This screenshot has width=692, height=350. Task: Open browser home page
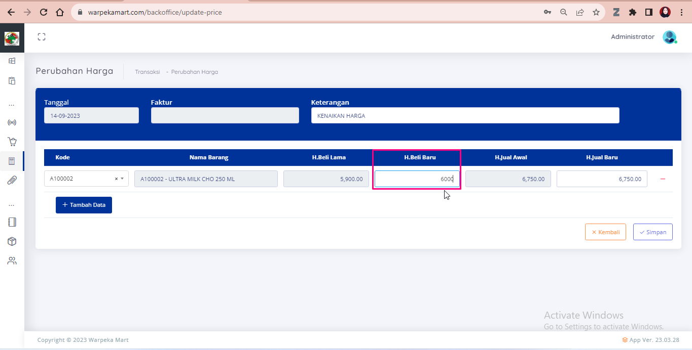coord(60,12)
